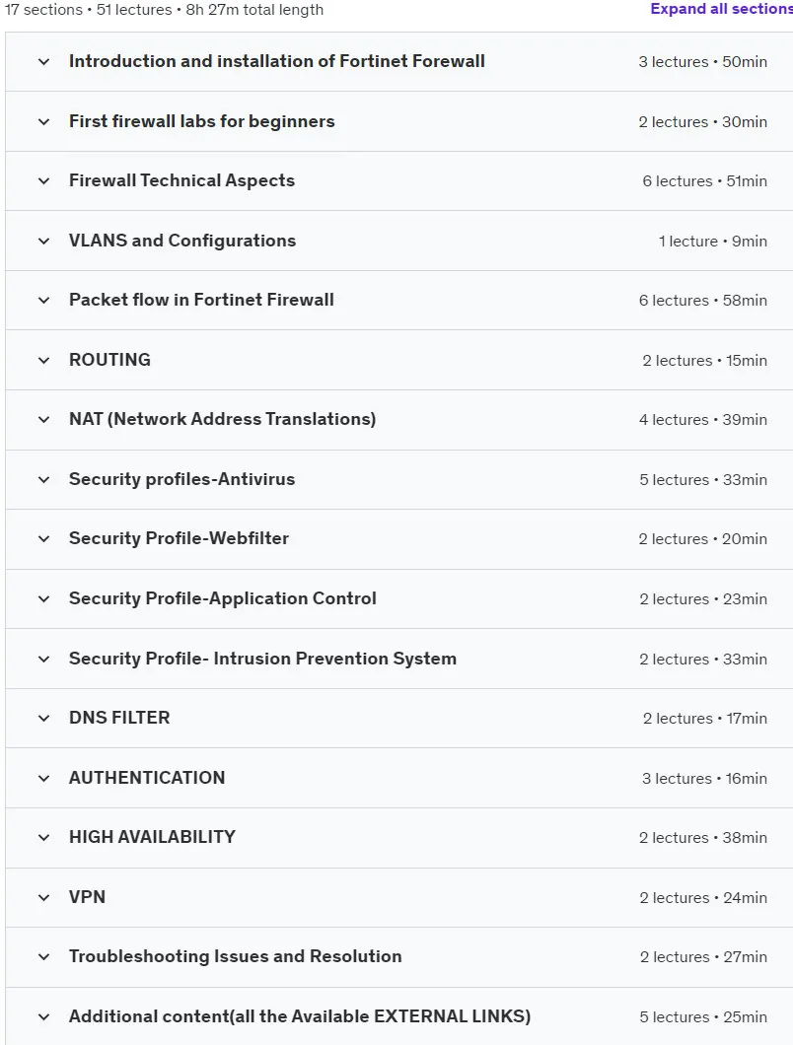The width and height of the screenshot is (793, 1045).
Task: Expand the ROUTING section arrow
Action: [44, 361]
